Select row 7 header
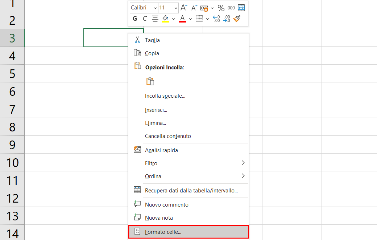The image size is (377, 240). point(12,109)
